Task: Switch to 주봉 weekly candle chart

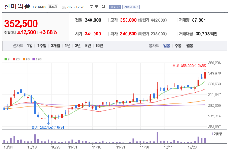Action: pyautogui.click(x=178, y=46)
